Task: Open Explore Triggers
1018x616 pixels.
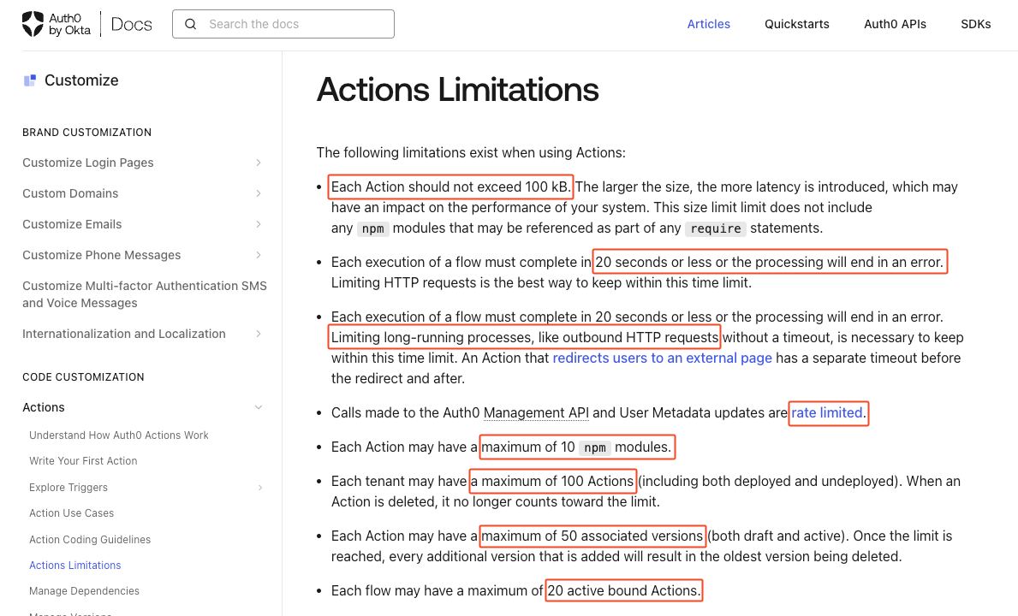Action: pos(68,488)
